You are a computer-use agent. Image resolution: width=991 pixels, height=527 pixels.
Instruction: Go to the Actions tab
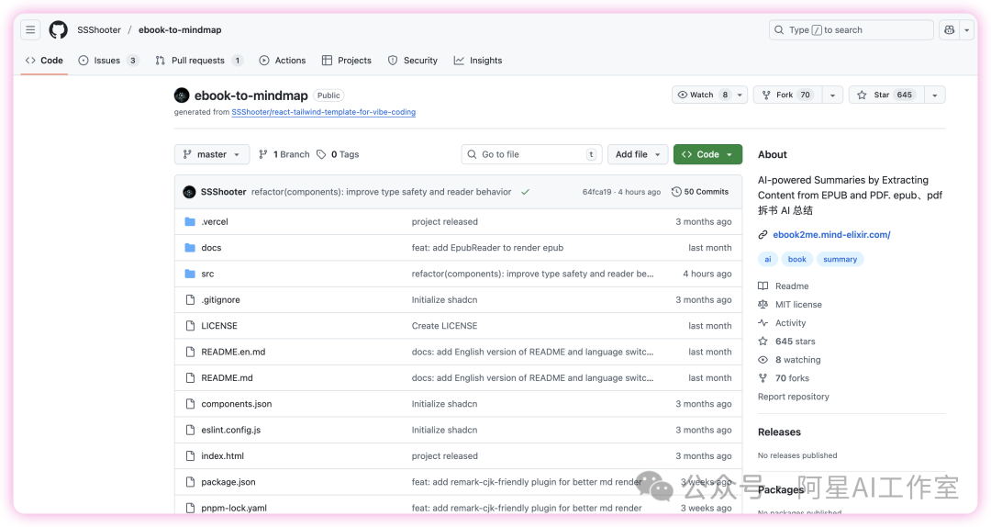(283, 60)
